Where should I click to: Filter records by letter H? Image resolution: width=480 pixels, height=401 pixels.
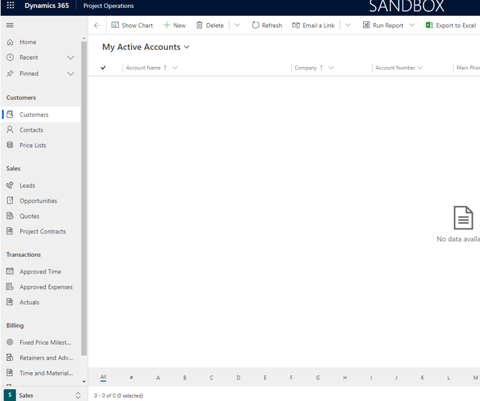tap(345, 378)
